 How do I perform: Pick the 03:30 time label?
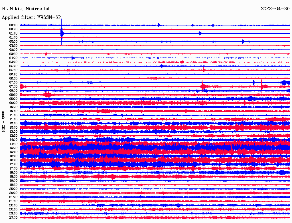coord(13,54)
